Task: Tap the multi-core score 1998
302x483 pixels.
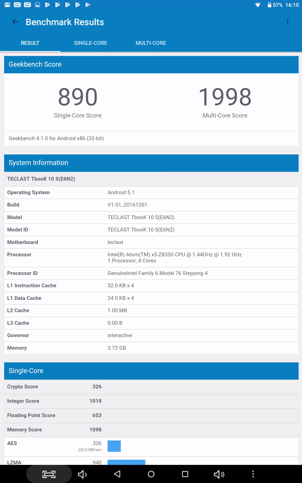Action: (x=225, y=97)
